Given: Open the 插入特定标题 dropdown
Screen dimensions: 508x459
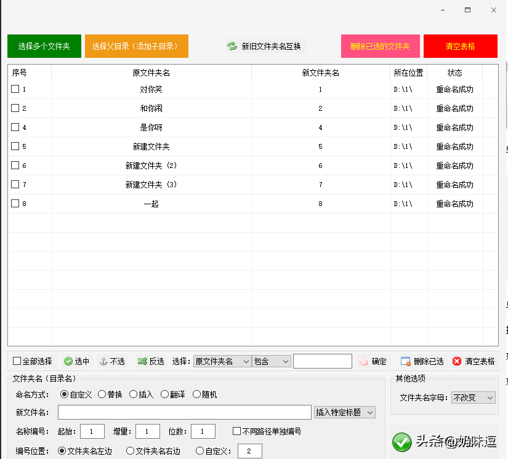Looking at the screenshot, I should [x=344, y=412].
